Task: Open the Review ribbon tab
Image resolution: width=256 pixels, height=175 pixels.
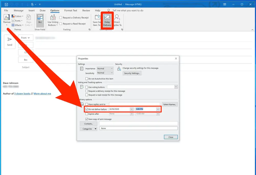Action: pos(86,11)
